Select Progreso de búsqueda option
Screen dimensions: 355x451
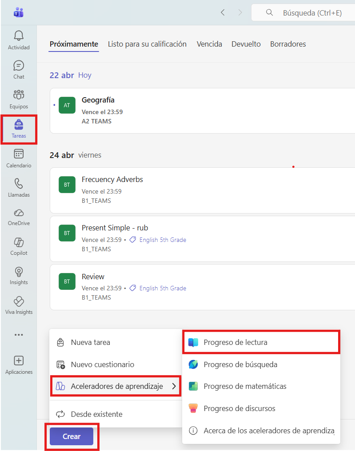click(261, 364)
